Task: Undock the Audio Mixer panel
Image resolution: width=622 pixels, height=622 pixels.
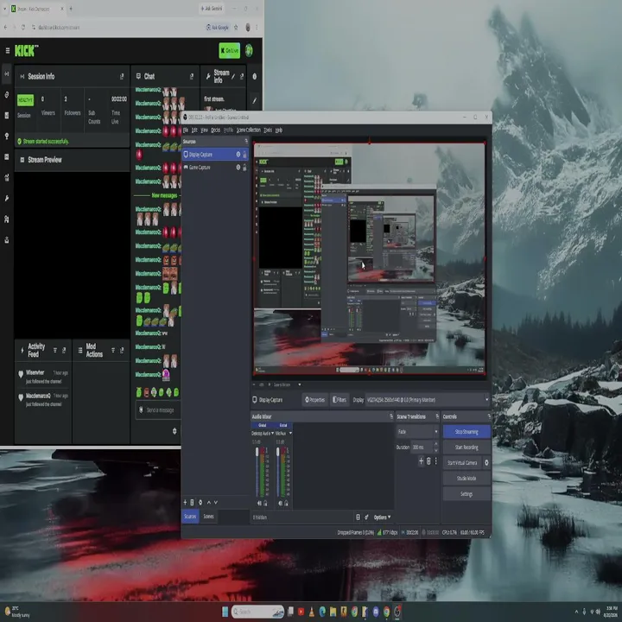Action: [x=391, y=416]
